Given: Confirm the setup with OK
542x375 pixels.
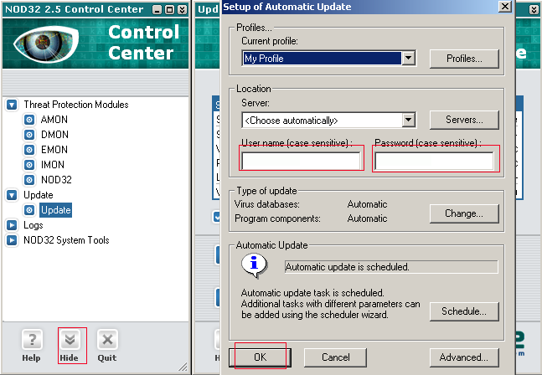Looking at the screenshot, I should click(260, 357).
